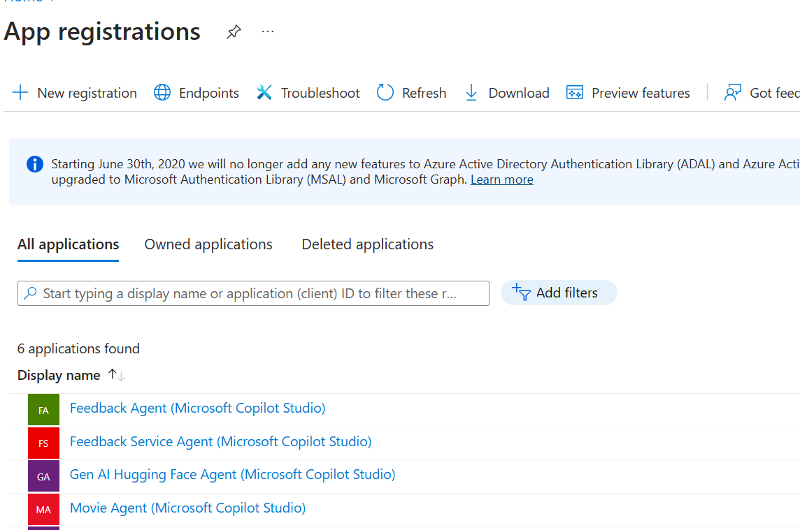Switch to the Owned applications tab
This screenshot has height=530, width=800.
(208, 244)
